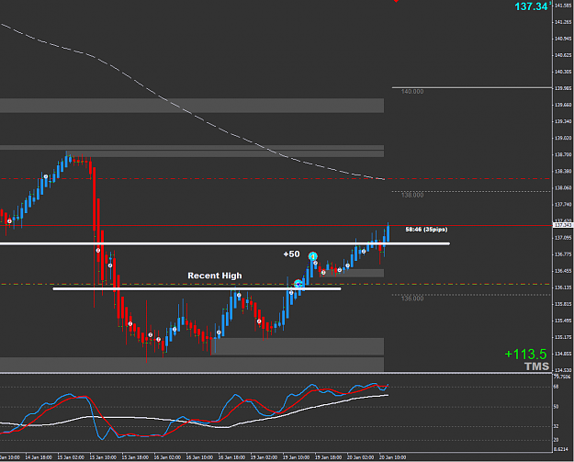Click 15 Jan 10:00 on the time axis
The height and width of the screenshot is (462, 574).
(x=103, y=457)
